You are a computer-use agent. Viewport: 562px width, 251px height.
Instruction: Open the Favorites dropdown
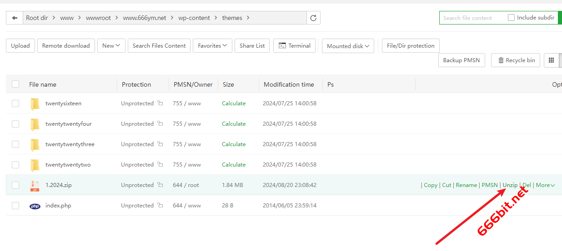[212, 46]
